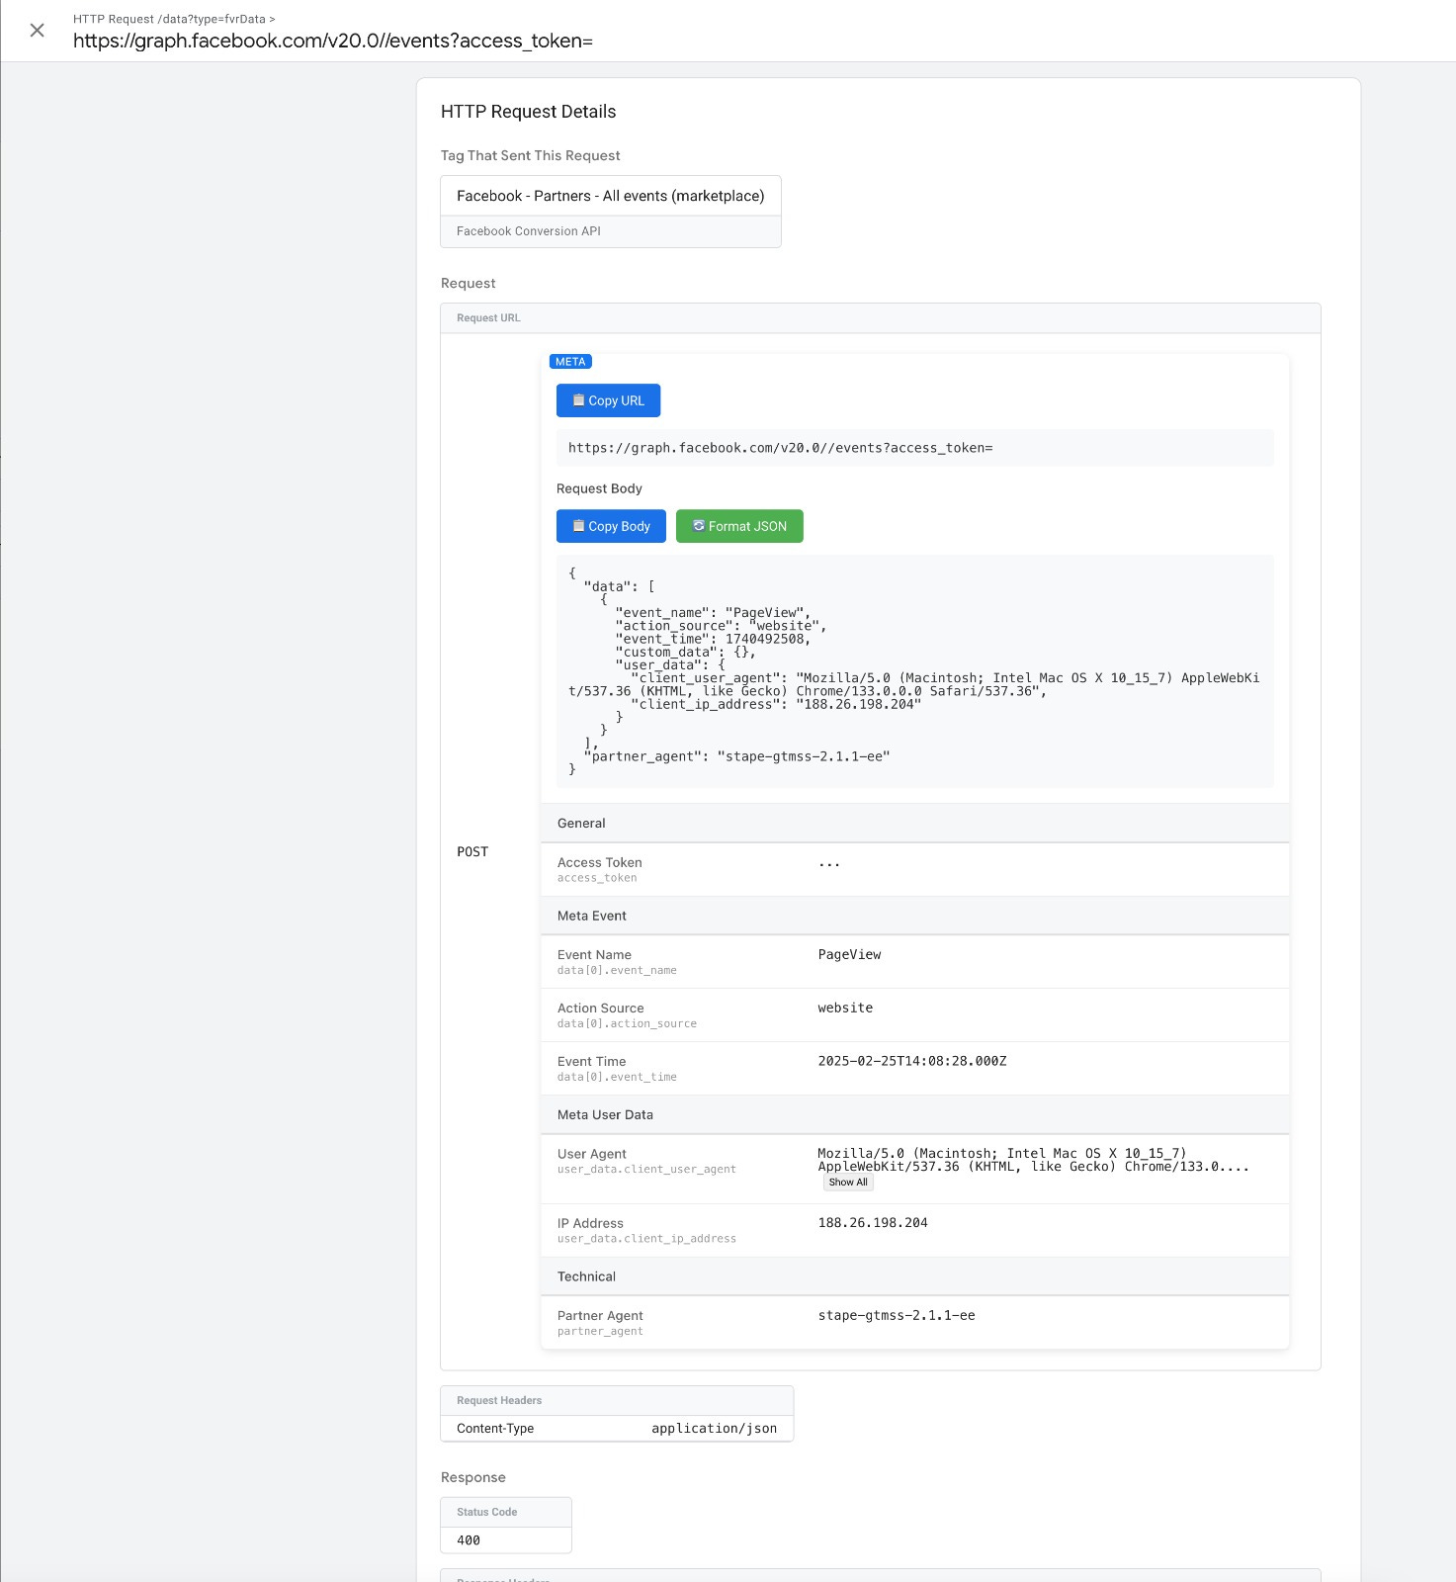Click the website action source value
Screen dimensions: 1456x1582
(x=845, y=1009)
